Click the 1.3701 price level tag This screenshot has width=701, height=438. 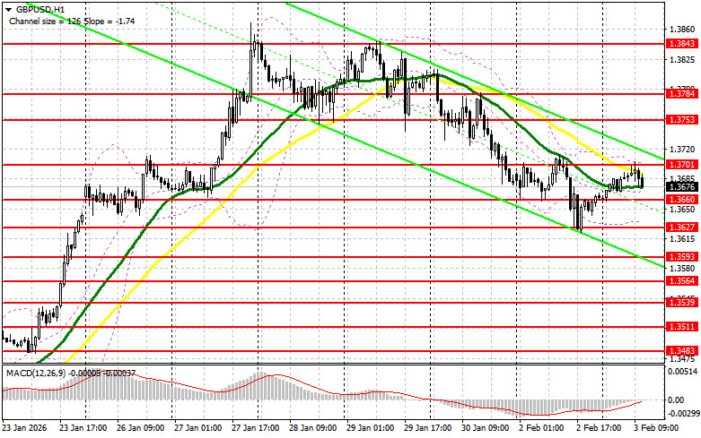(x=681, y=165)
